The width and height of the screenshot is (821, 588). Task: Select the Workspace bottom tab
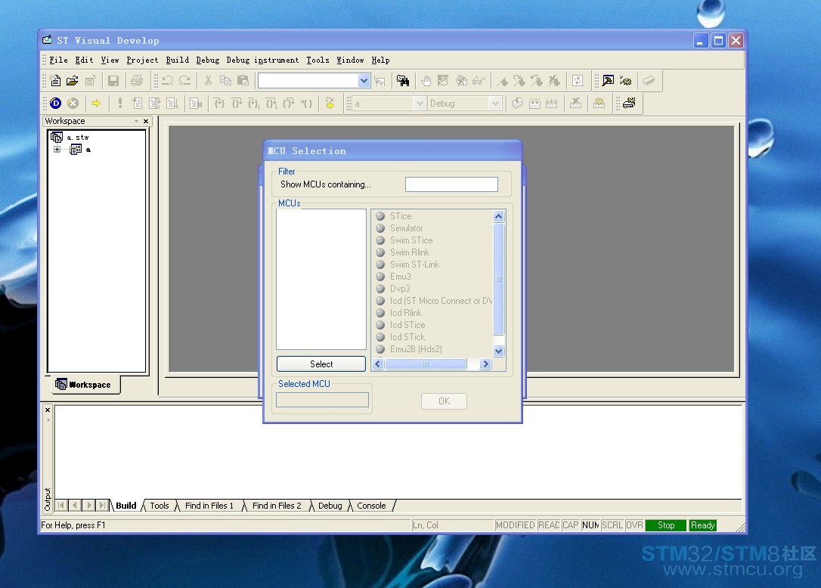[84, 385]
